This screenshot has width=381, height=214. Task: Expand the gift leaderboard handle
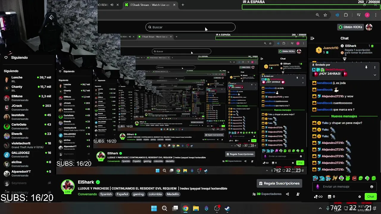coord(345,59)
